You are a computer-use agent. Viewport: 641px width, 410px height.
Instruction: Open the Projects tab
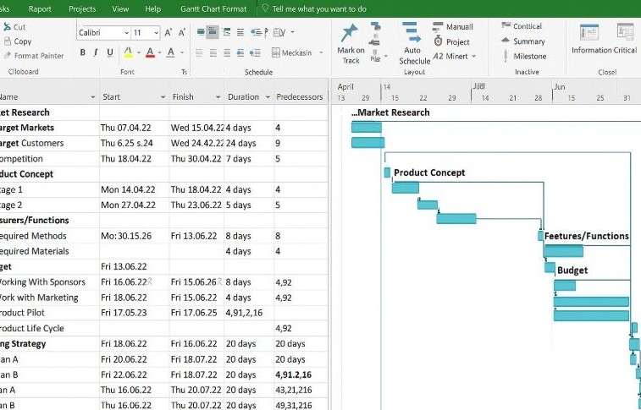tap(82, 8)
